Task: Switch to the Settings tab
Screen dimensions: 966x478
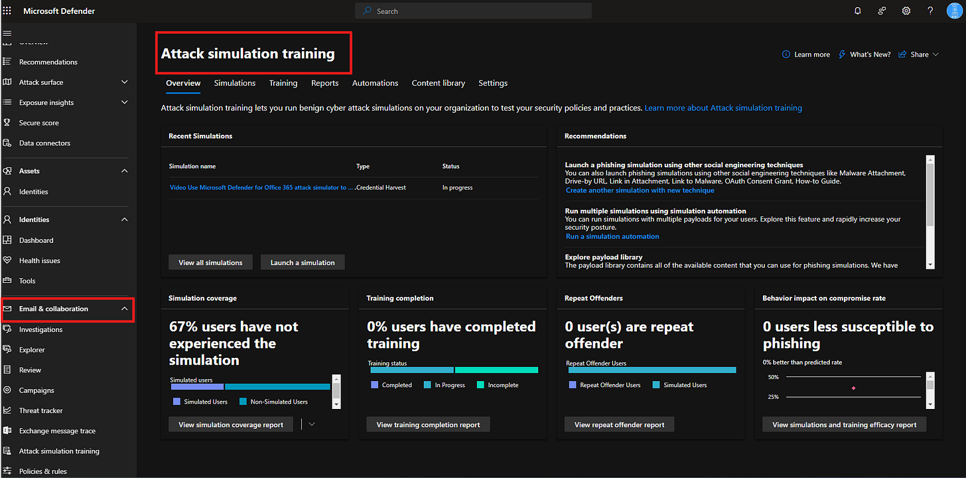Action: (x=493, y=83)
